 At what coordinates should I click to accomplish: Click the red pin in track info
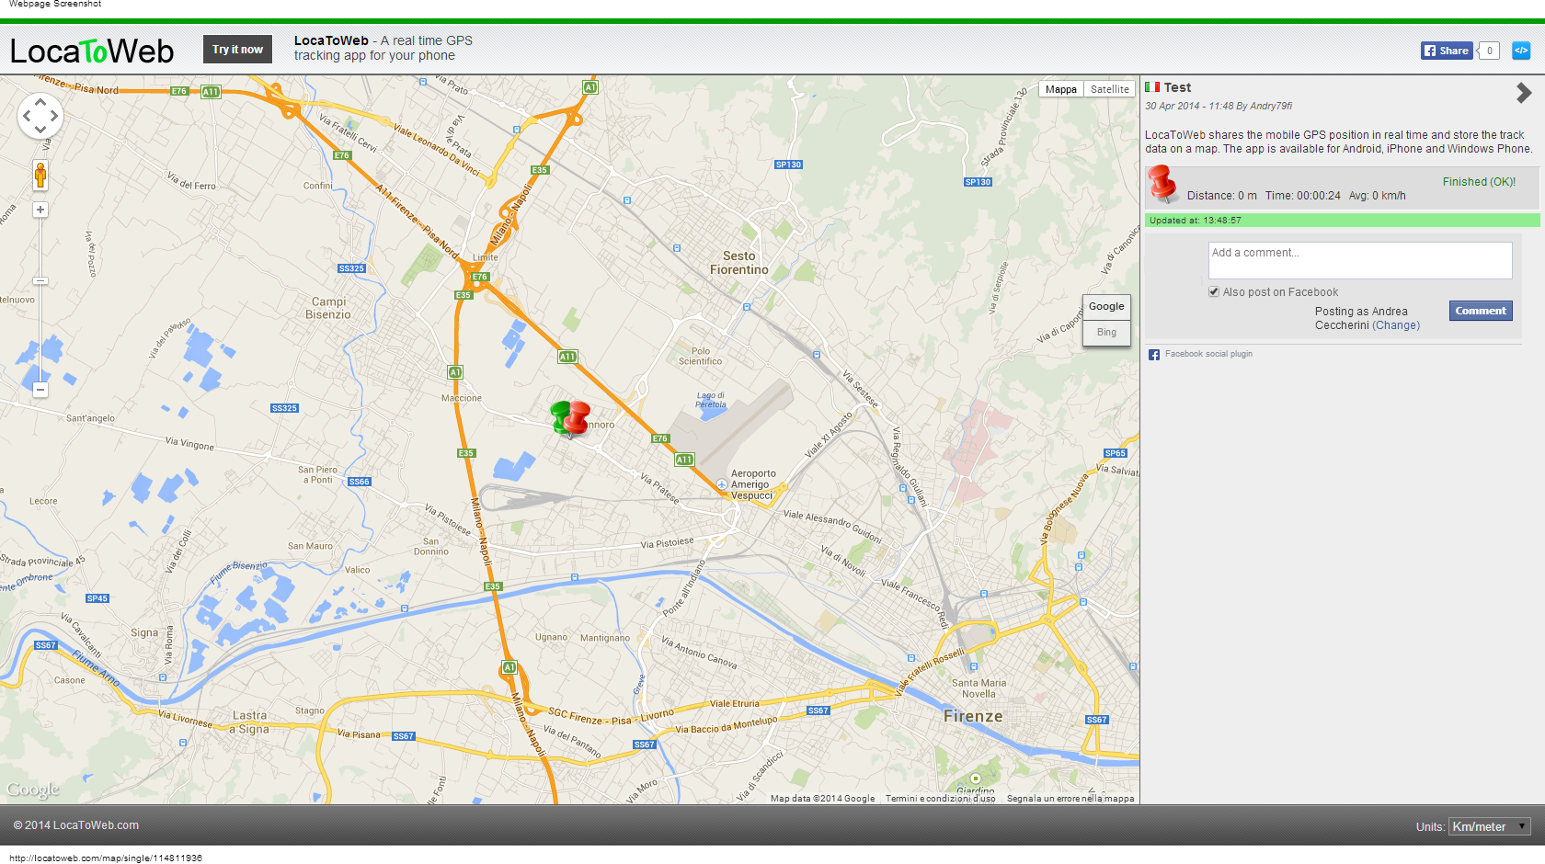pos(1162,184)
